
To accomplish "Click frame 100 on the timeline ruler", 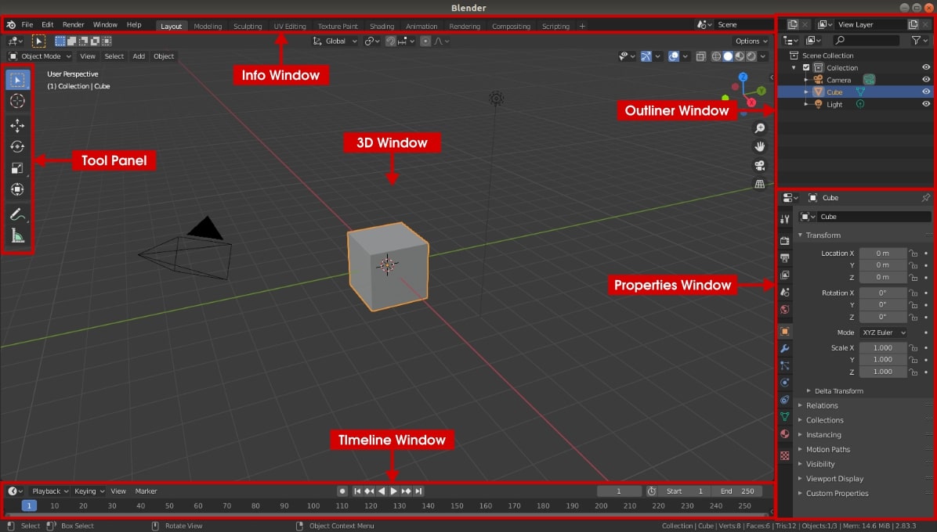I will [313, 505].
